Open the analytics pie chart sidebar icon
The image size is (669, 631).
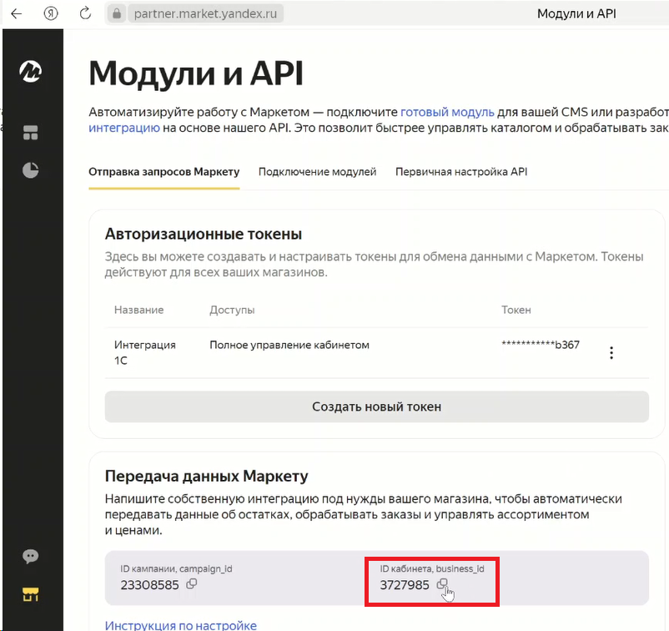[30, 170]
